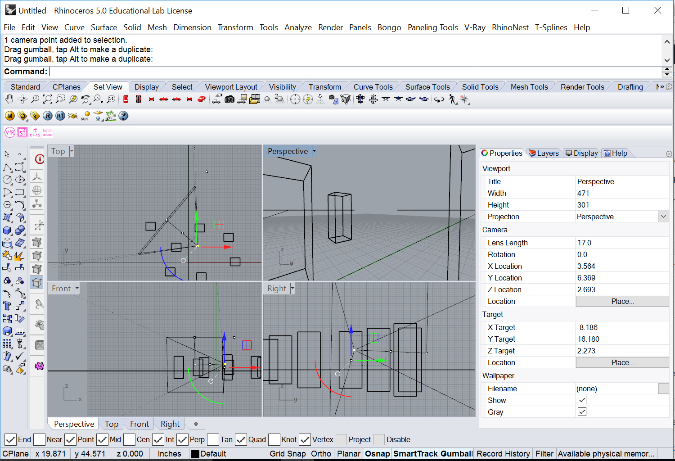
Task: Select the arrow pointer selection tool
Action: coord(7,154)
